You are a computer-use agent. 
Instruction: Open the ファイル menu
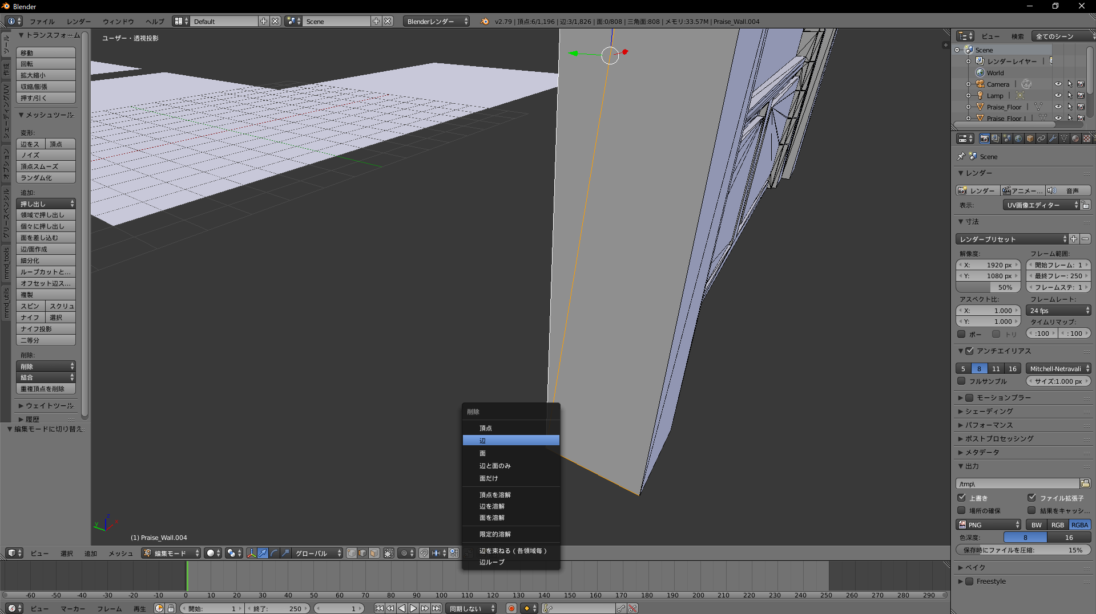pyautogui.click(x=42, y=21)
